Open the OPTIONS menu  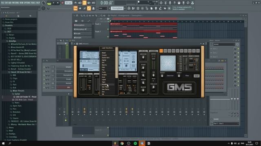(27, 3)
